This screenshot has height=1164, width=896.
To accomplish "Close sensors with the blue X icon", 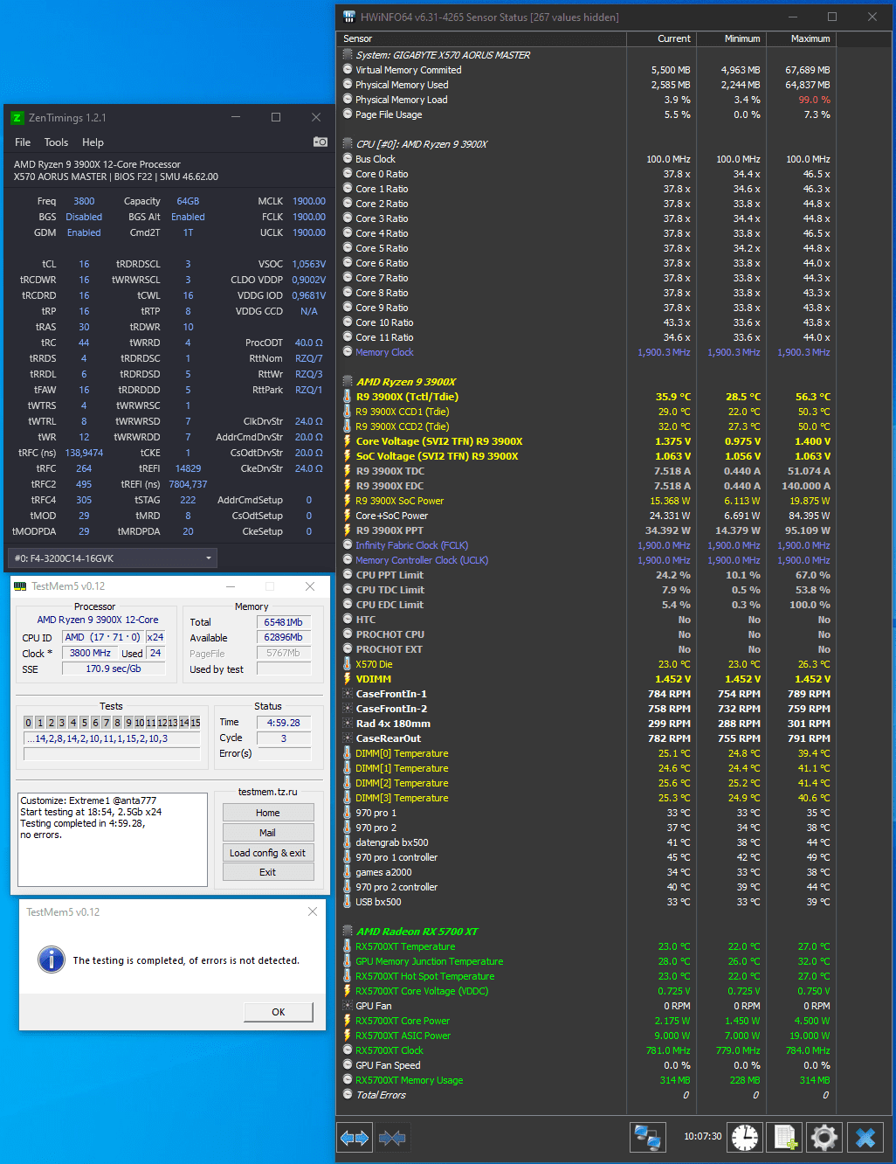I will pyautogui.click(x=865, y=1137).
